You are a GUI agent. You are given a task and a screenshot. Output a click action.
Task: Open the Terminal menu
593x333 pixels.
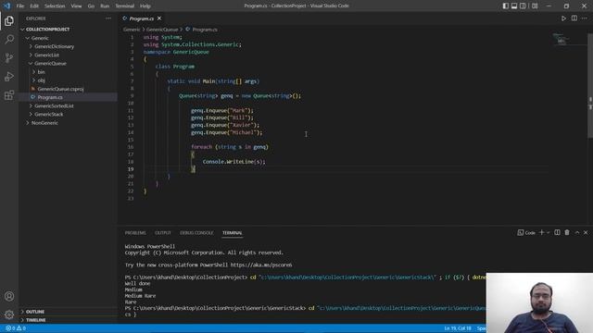coord(125,6)
